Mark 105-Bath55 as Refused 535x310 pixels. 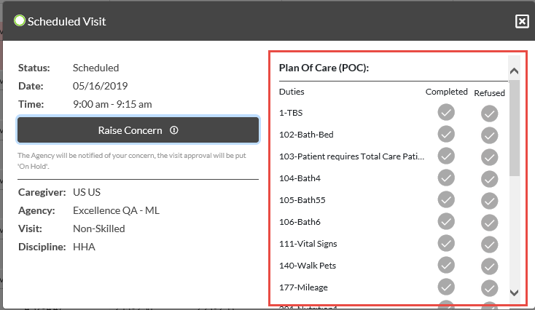click(489, 201)
